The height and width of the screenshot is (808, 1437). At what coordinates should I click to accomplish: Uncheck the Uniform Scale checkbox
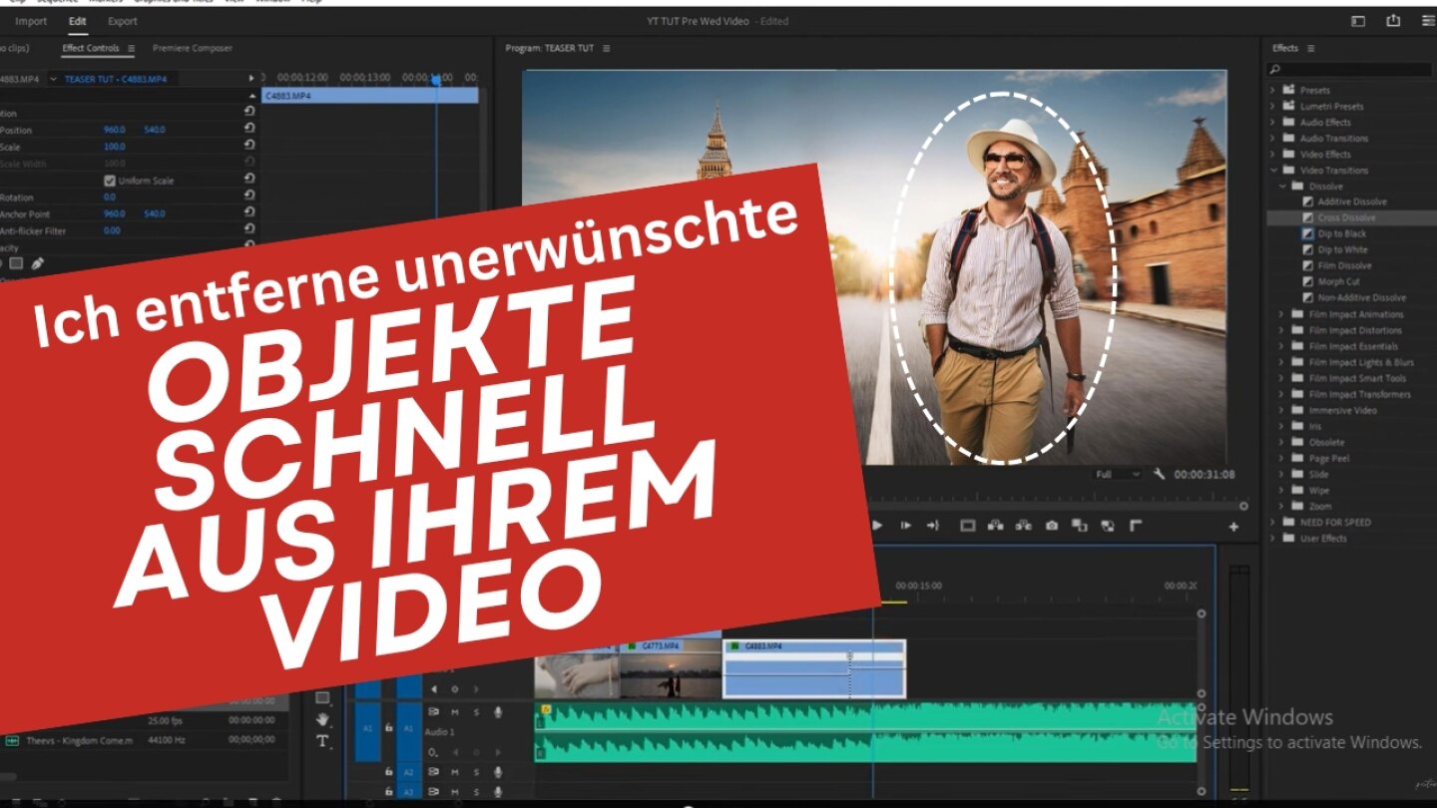(x=110, y=181)
